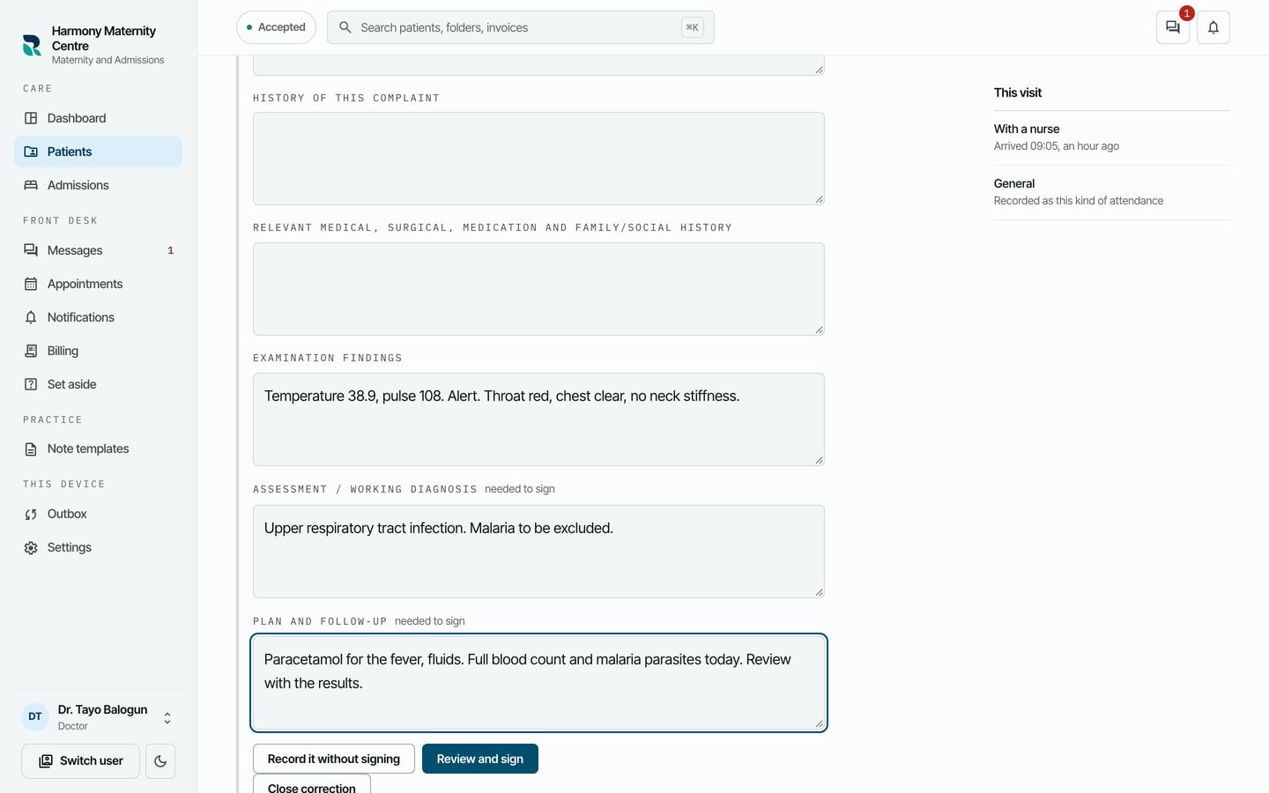Toggle dark mode with the moon icon
Screen dimensions: 1269x793
160,761
